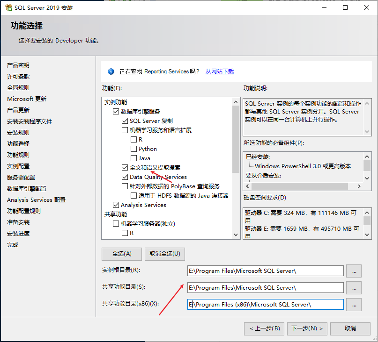Select the 许可条款 step
Screen dimensions: 378x342
point(18,77)
